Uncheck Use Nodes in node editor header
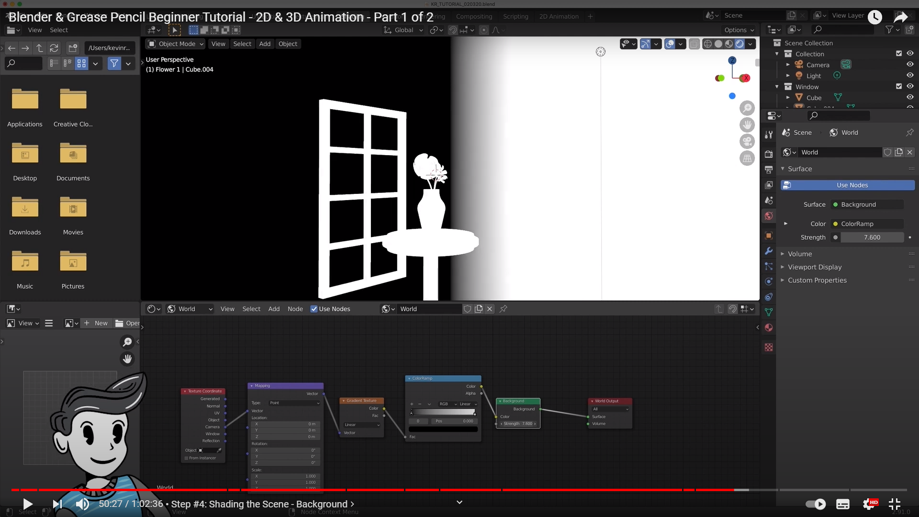The width and height of the screenshot is (919, 517). point(314,309)
